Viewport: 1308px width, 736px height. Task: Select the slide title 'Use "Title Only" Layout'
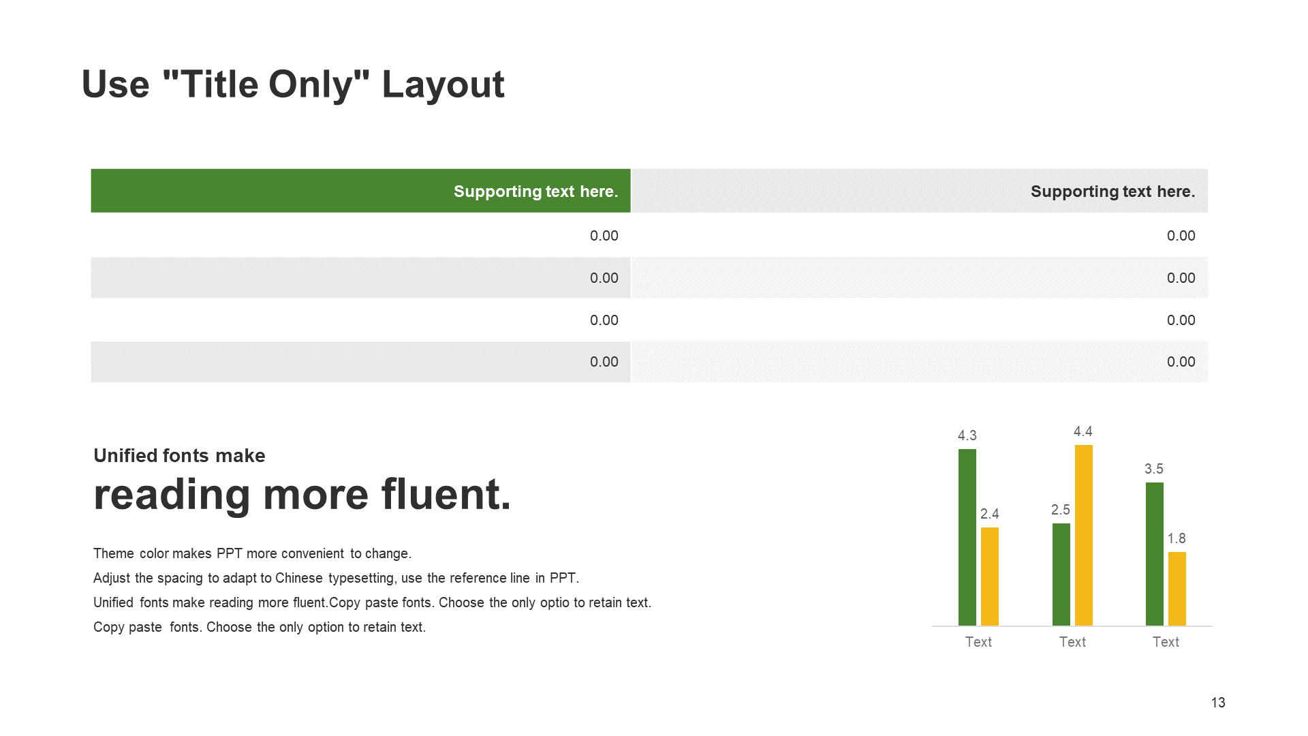[x=293, y=85]
